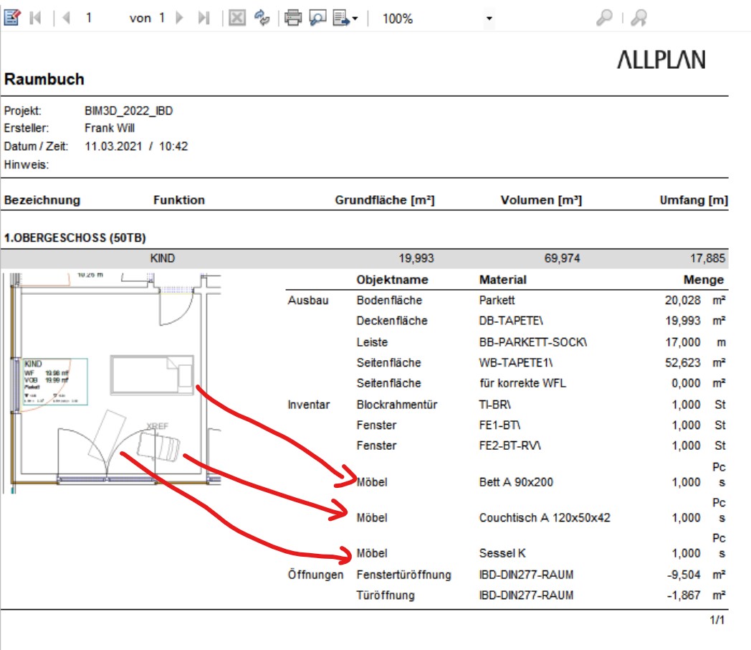
Task: Click the find magnifier icon
Action: [x=604, y=18]
